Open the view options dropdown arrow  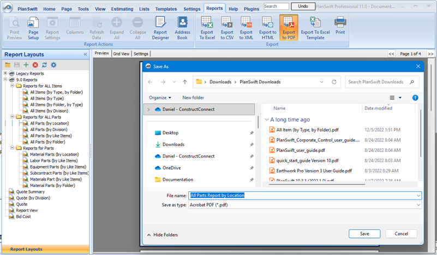pyautogui.click(x=400, y=97)
